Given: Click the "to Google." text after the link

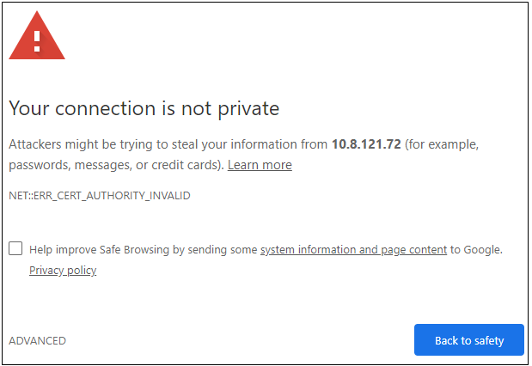Looking at the screenshot, I should click(x=476, y=250).
